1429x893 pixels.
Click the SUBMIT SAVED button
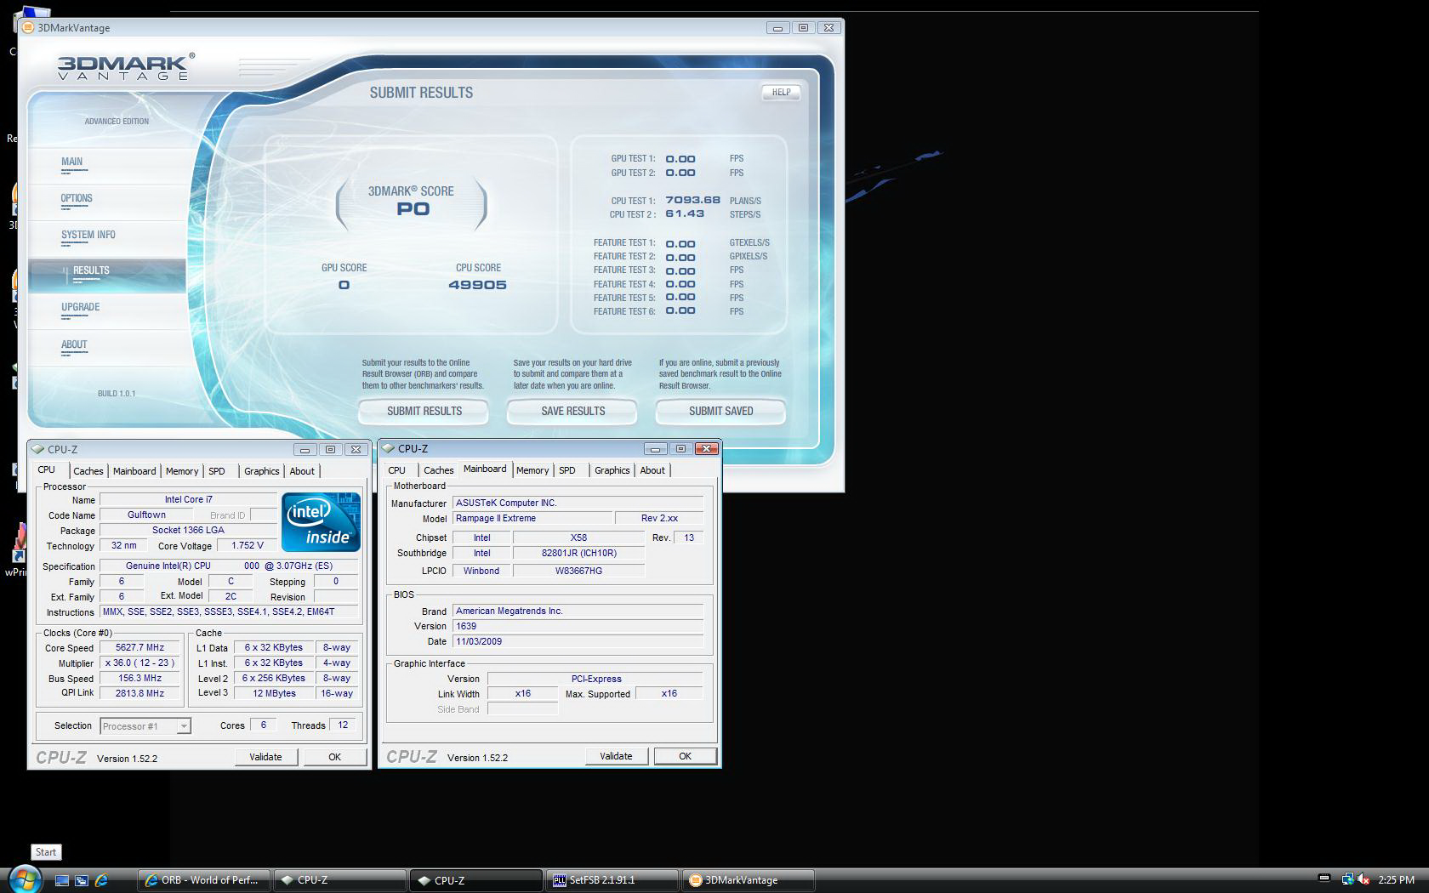coord(720,412)
